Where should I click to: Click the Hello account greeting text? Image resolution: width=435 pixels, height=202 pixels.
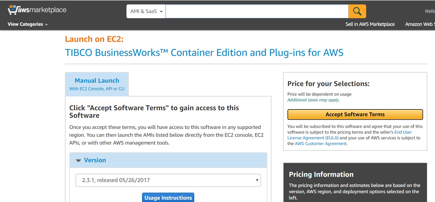[430, 11]
